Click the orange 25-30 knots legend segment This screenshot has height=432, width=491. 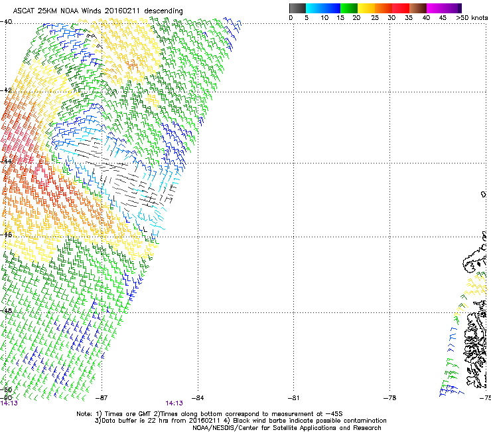pyautogui.click(x=384, y=8)
